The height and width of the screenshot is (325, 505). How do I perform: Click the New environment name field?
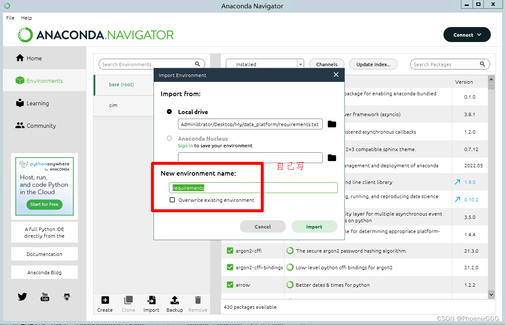(x=253, y=188)
